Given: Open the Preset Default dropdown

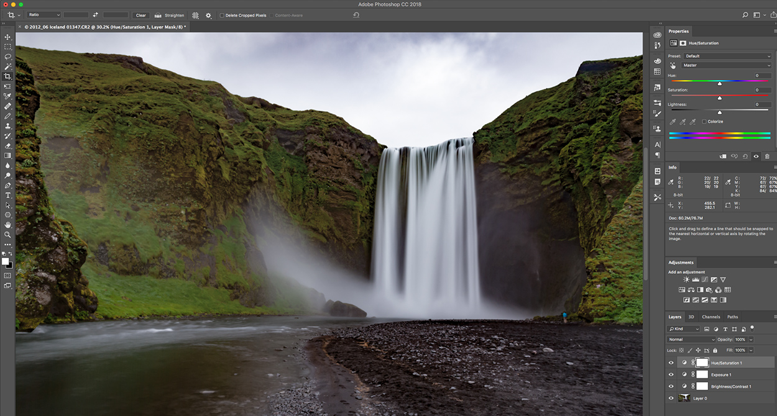Looking at the screenshot, I should pos(727,56).
